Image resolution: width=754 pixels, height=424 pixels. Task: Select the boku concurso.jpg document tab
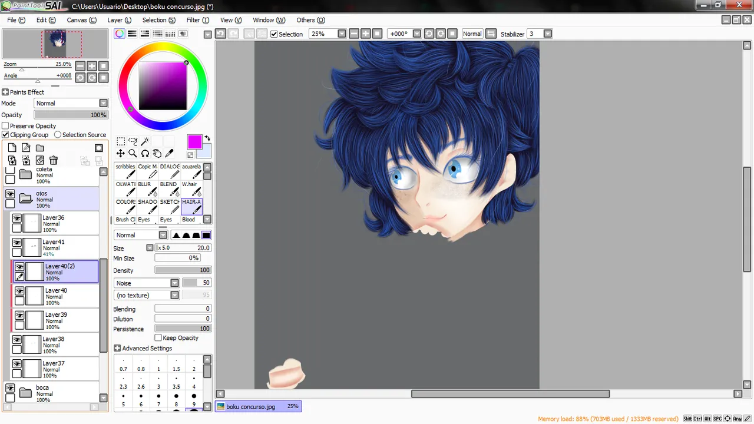click(x=258, y=406)
